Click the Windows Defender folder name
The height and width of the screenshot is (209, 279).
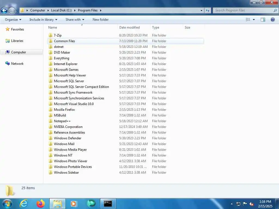click(x=68, y=138)
